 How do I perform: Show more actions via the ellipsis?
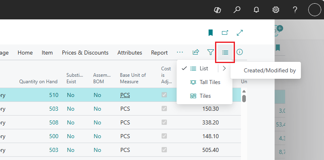tap(180, 53)
